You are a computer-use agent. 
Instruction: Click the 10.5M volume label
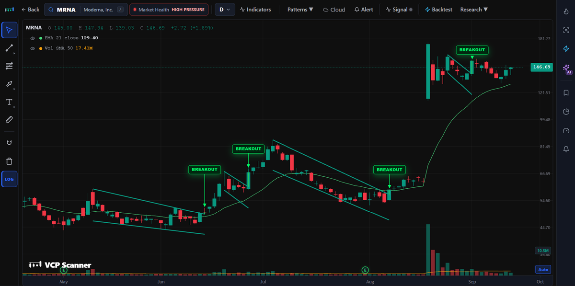tap(543, 251)
